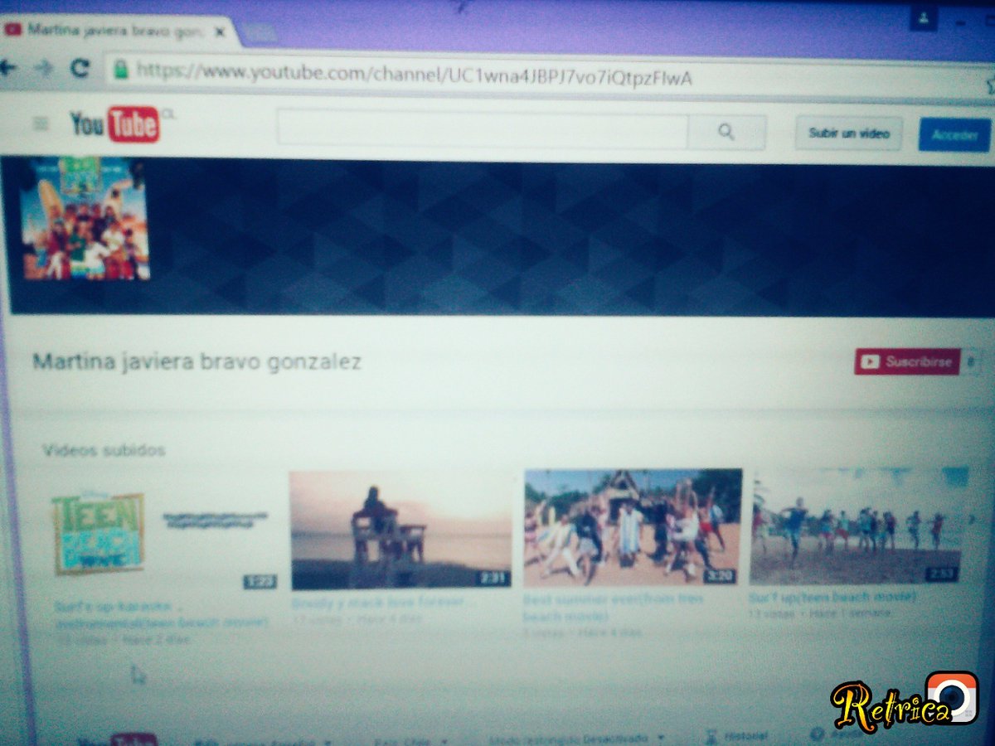Click the blue Acceder button
Viewport: 995px width, 746px height.
pos(955,135)
